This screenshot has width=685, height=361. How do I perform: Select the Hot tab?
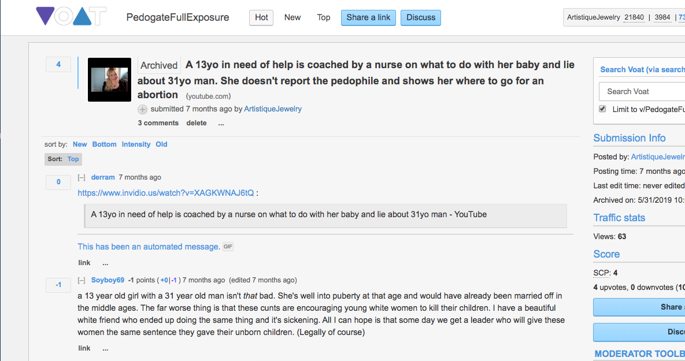261,17
